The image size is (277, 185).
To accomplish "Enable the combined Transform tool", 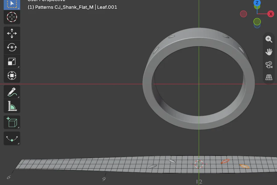I will (12, 76).
